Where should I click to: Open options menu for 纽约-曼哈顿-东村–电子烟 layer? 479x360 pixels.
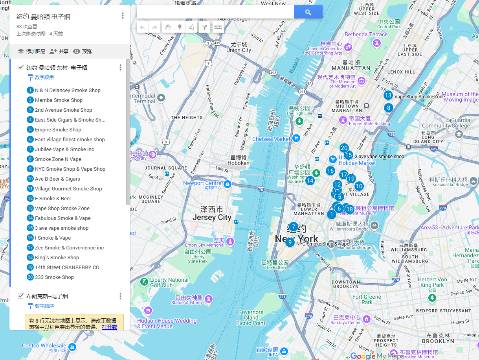(x=120, y=68)
